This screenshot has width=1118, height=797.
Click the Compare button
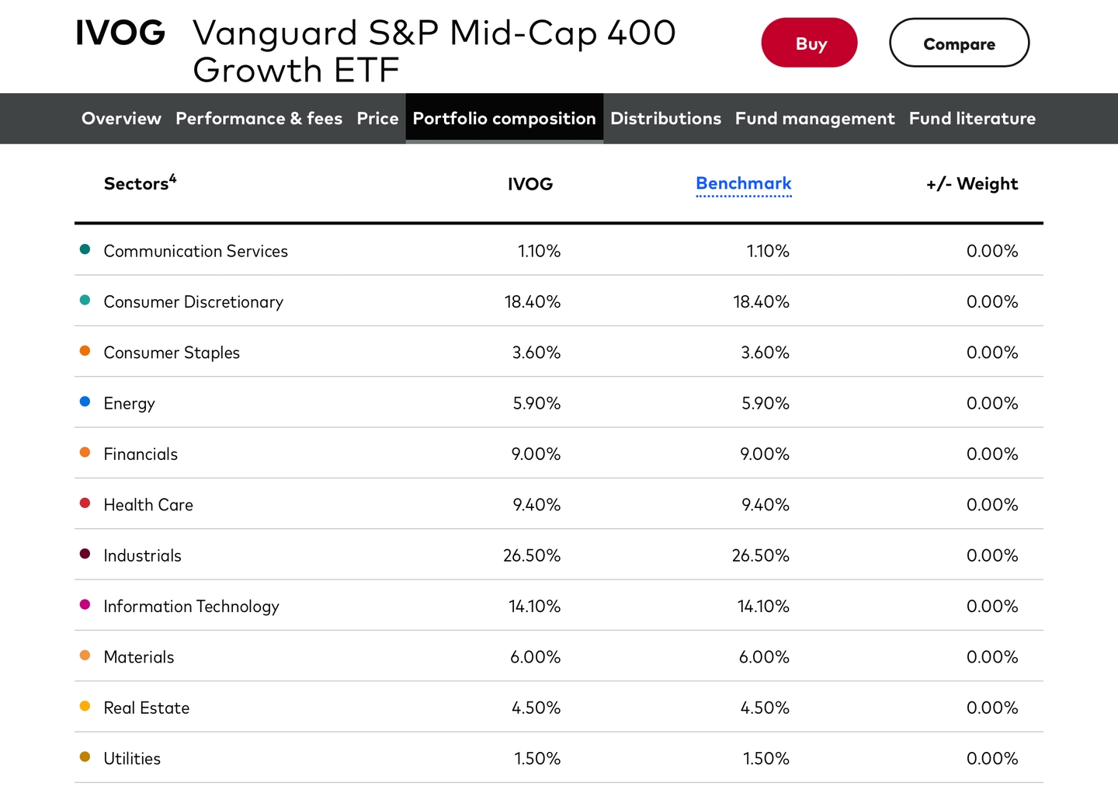(x=959, y=44)
